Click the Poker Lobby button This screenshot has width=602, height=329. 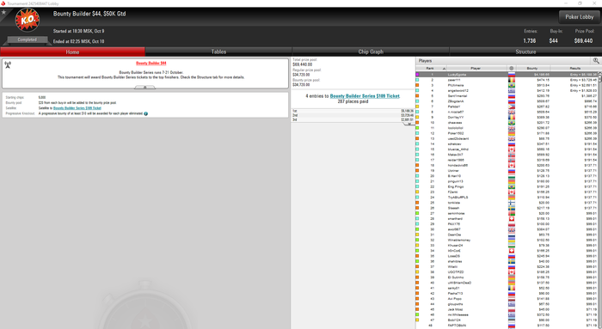click(x=580, y=17)
